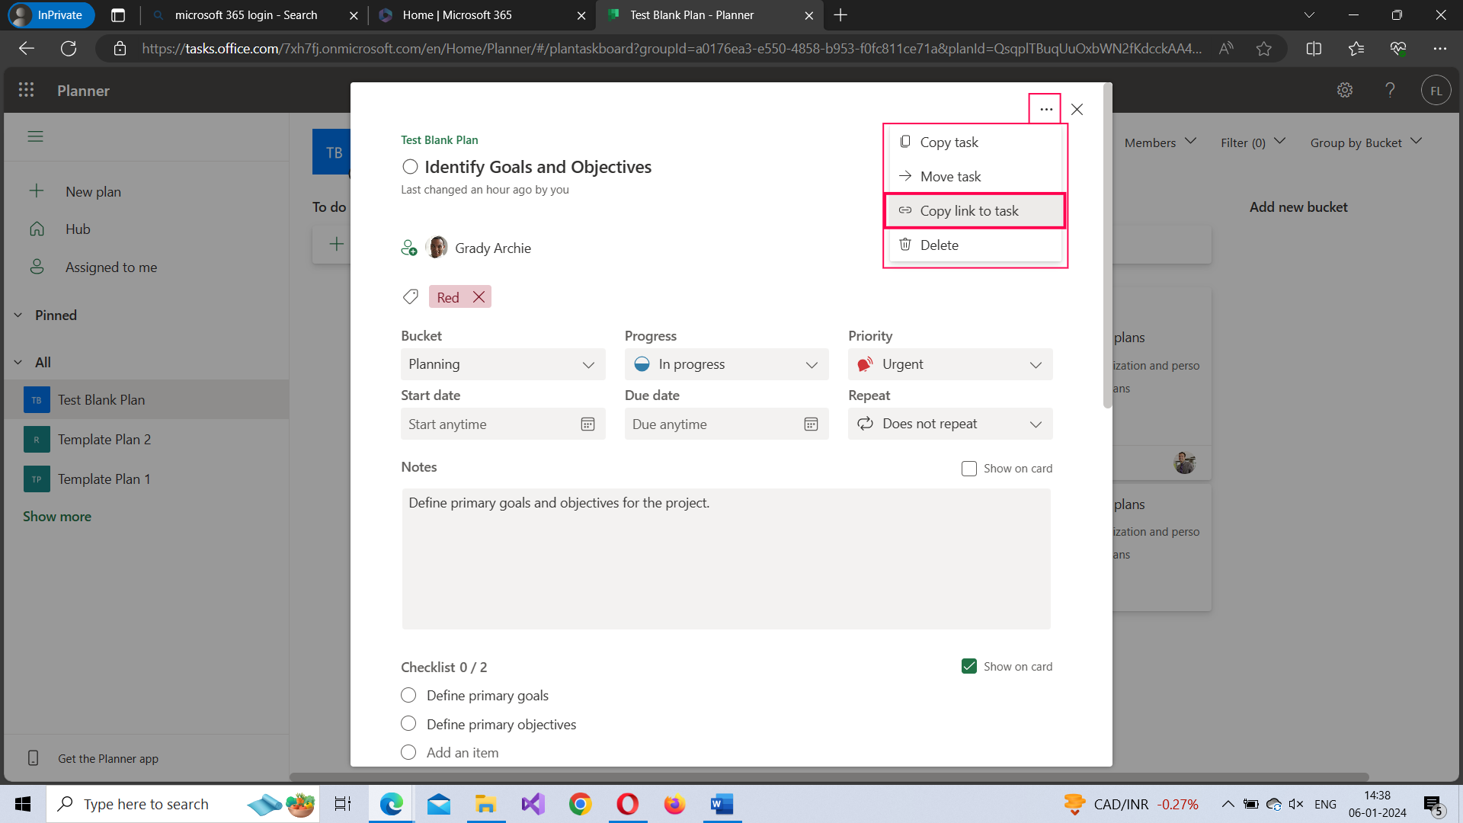
Task: Tick the Define primary objectives checklist item
Action: [408, 723]
